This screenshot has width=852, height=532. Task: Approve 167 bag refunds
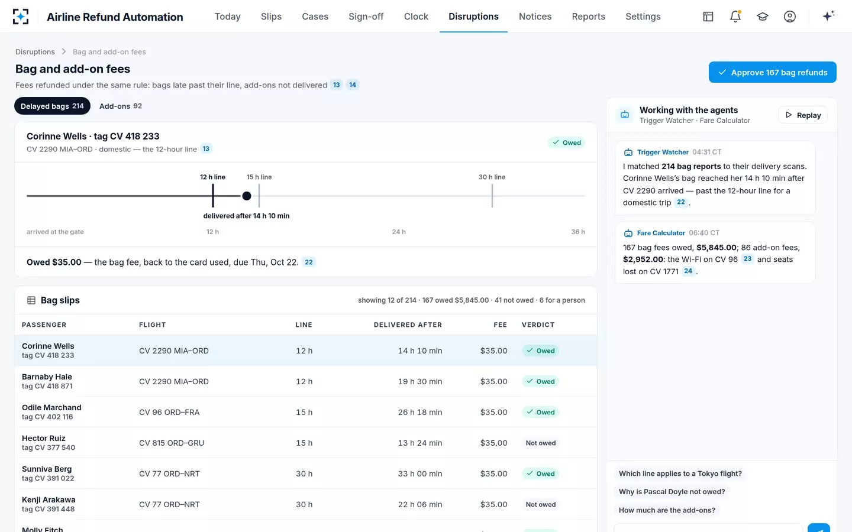(773, 72)
